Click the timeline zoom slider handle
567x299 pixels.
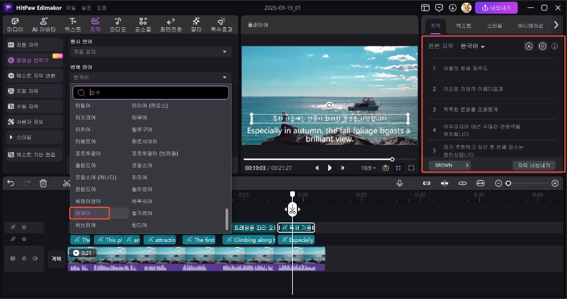(x=508, y=183)
